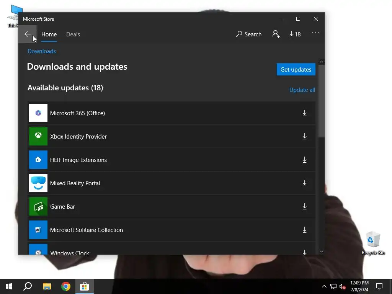Click the HEIF Image Extensions app icon
392x294 pixels.
point(38,160)
